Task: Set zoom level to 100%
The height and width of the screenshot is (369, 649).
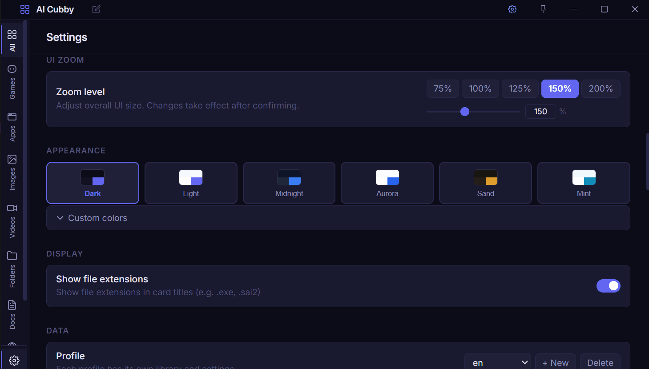Action: pos(480,88)
